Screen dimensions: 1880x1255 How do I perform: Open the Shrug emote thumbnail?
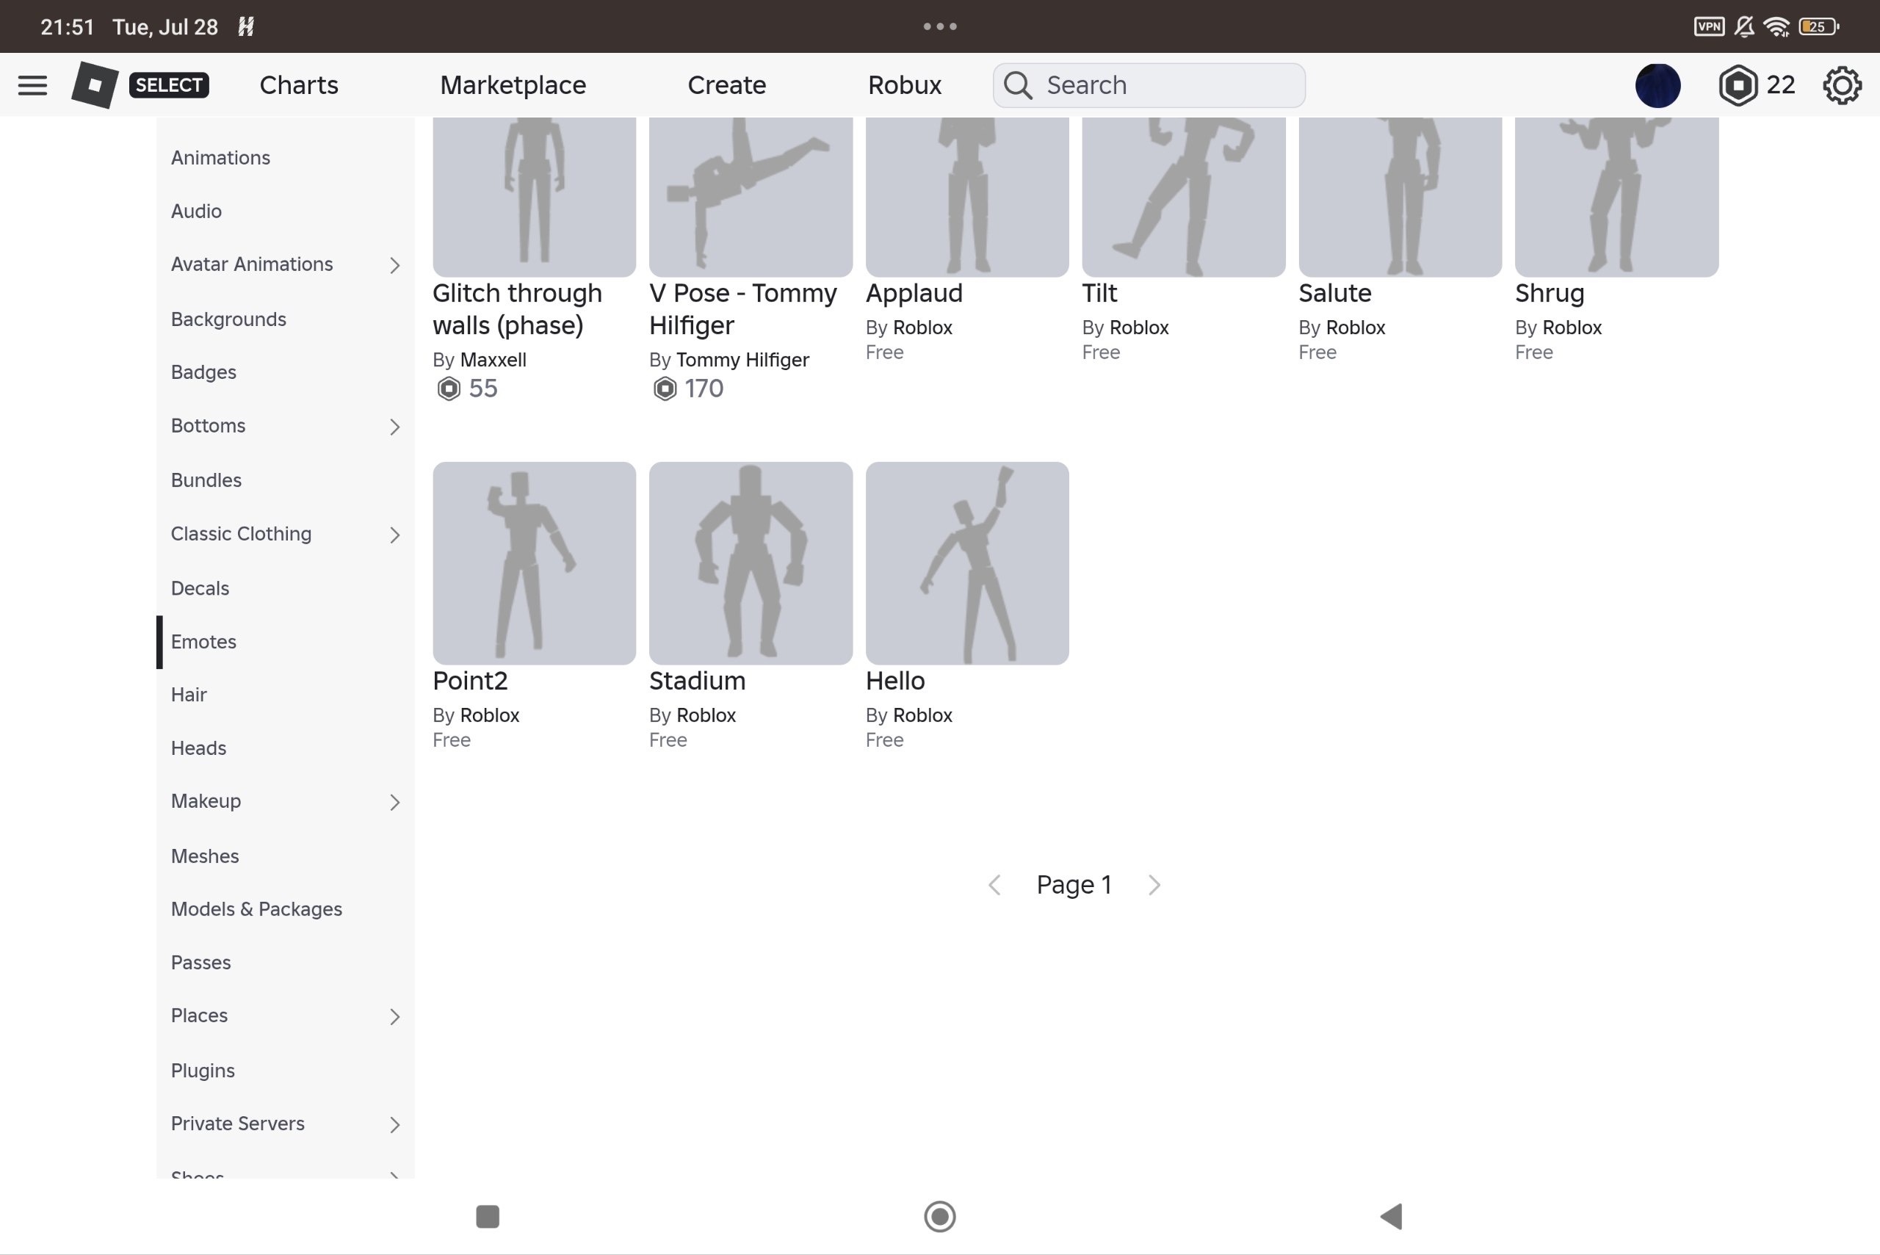1616,197
